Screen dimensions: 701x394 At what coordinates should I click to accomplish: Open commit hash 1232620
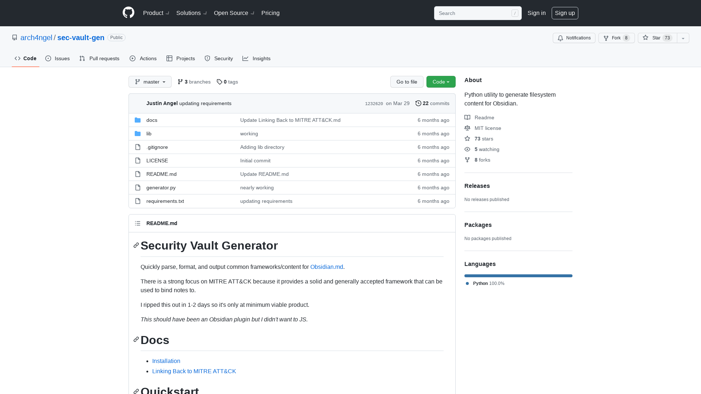pyautogui.click(x=374, y=104)
